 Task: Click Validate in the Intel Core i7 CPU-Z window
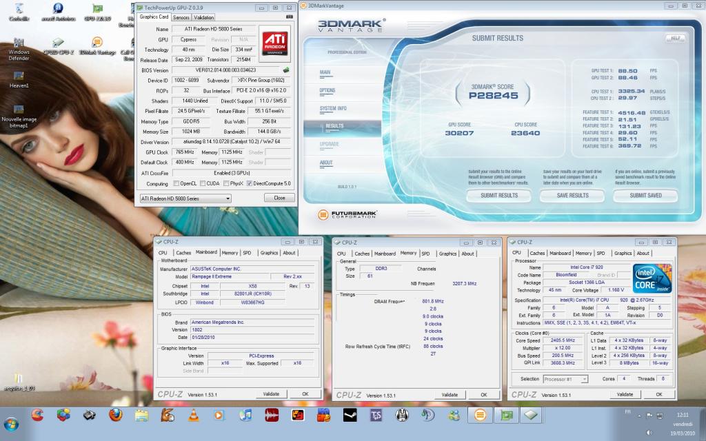tap(625, 394)
